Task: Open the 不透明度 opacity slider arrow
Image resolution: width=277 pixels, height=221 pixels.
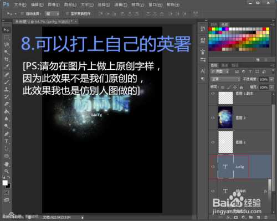Action: 272,79
